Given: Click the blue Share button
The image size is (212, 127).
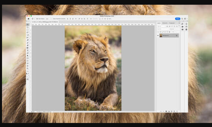Looking at the screenshot, I should point(178,19).
